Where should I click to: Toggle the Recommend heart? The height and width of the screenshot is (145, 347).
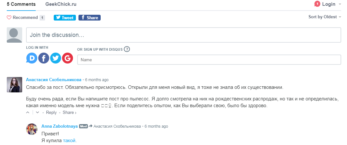(9, 17)
